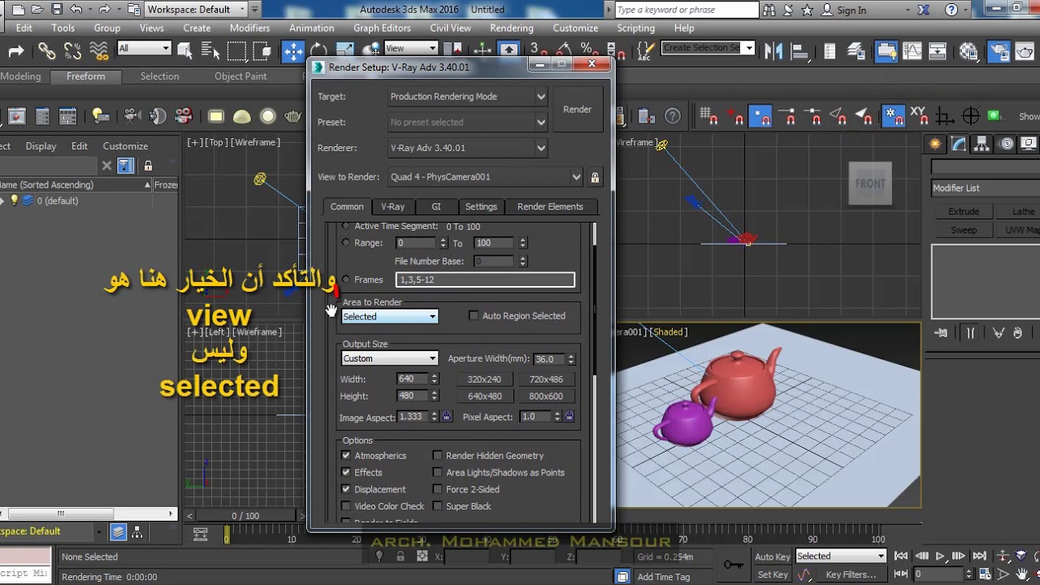Toggle Selection Lock in status bar
1040x585 pixels.
coord(401,557)
